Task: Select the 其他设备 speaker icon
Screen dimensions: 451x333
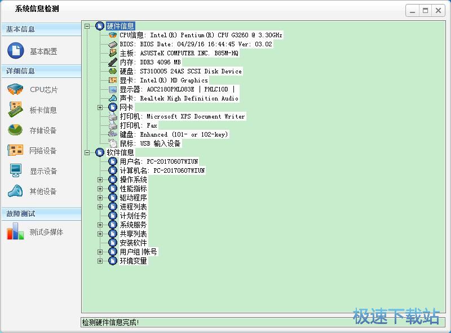Action: click(x=15, y=191)
